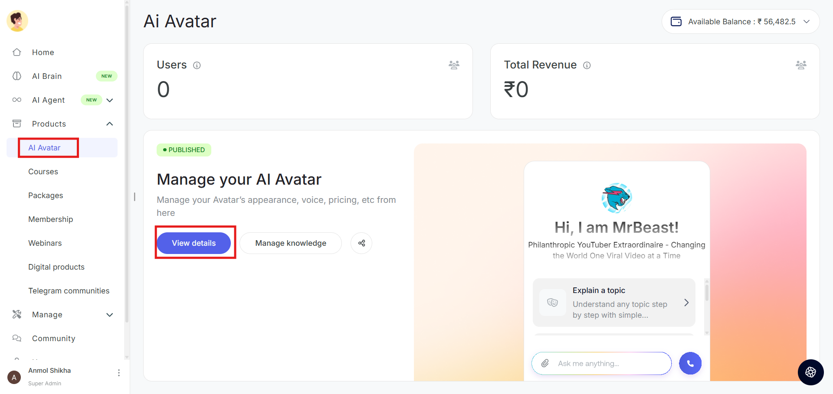Open the help widget in bottom corner
The image size is (833, 394).
click(810, 372)
